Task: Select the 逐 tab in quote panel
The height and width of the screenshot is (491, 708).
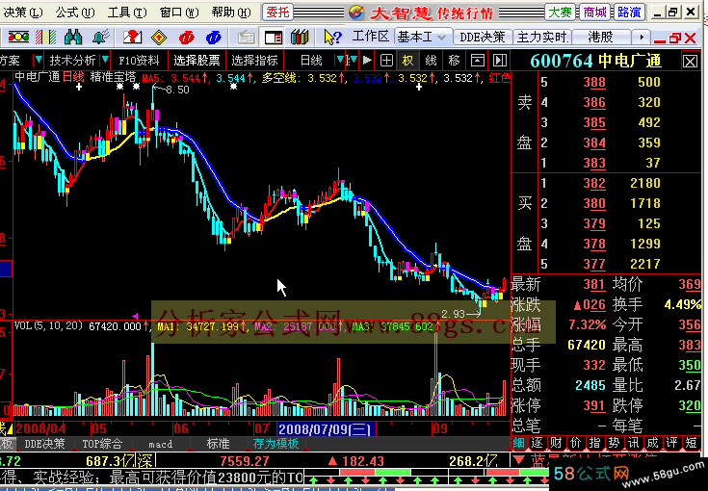Action: tap(537, 443)
